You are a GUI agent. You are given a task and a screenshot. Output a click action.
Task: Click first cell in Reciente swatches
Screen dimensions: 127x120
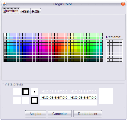[x=108, y=41]
